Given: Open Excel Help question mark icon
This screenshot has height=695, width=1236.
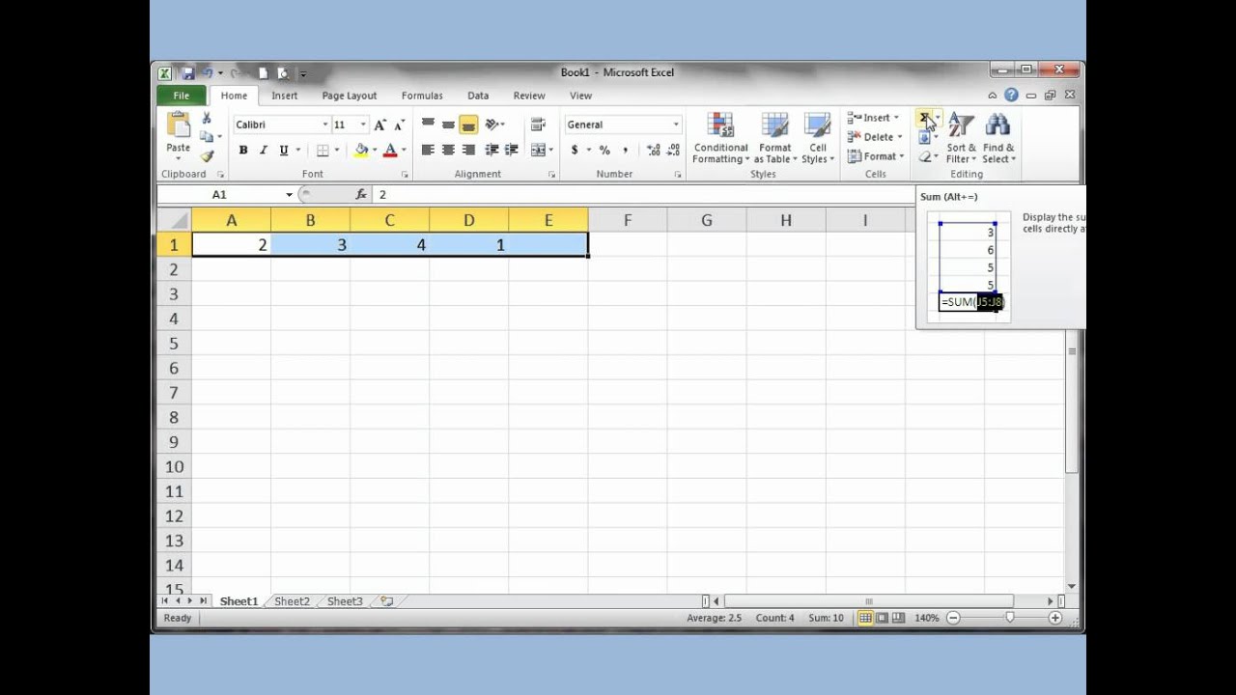Looking at the screenshot, I should (1011, 95).
